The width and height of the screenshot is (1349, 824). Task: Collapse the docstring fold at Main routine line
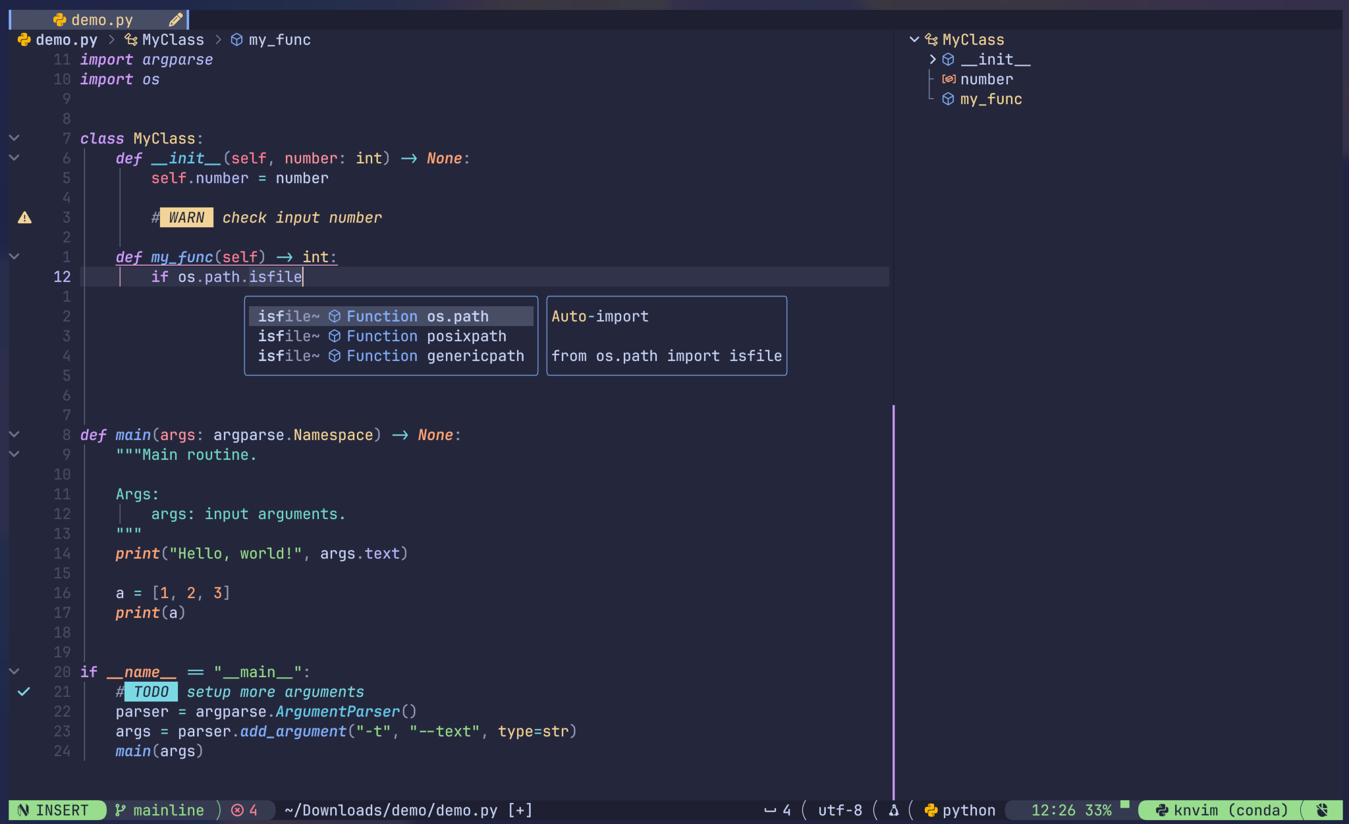click(14, 454)
